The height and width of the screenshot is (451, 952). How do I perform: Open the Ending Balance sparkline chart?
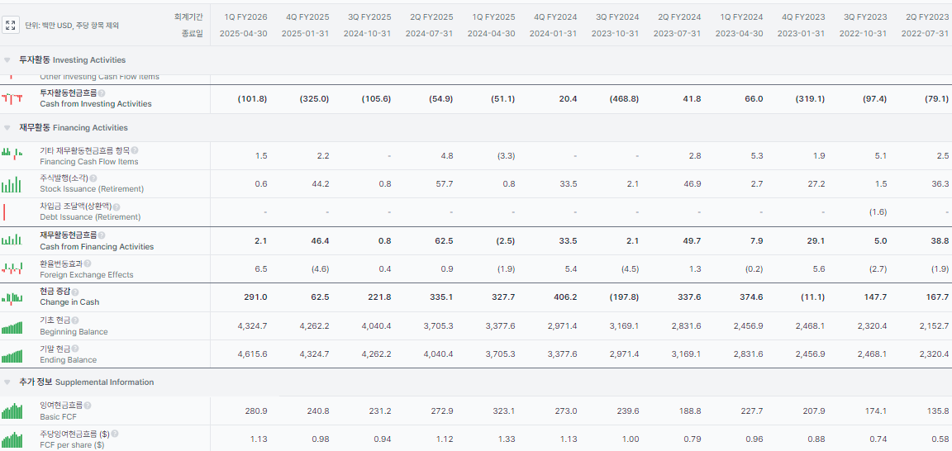tap(12, 355)
